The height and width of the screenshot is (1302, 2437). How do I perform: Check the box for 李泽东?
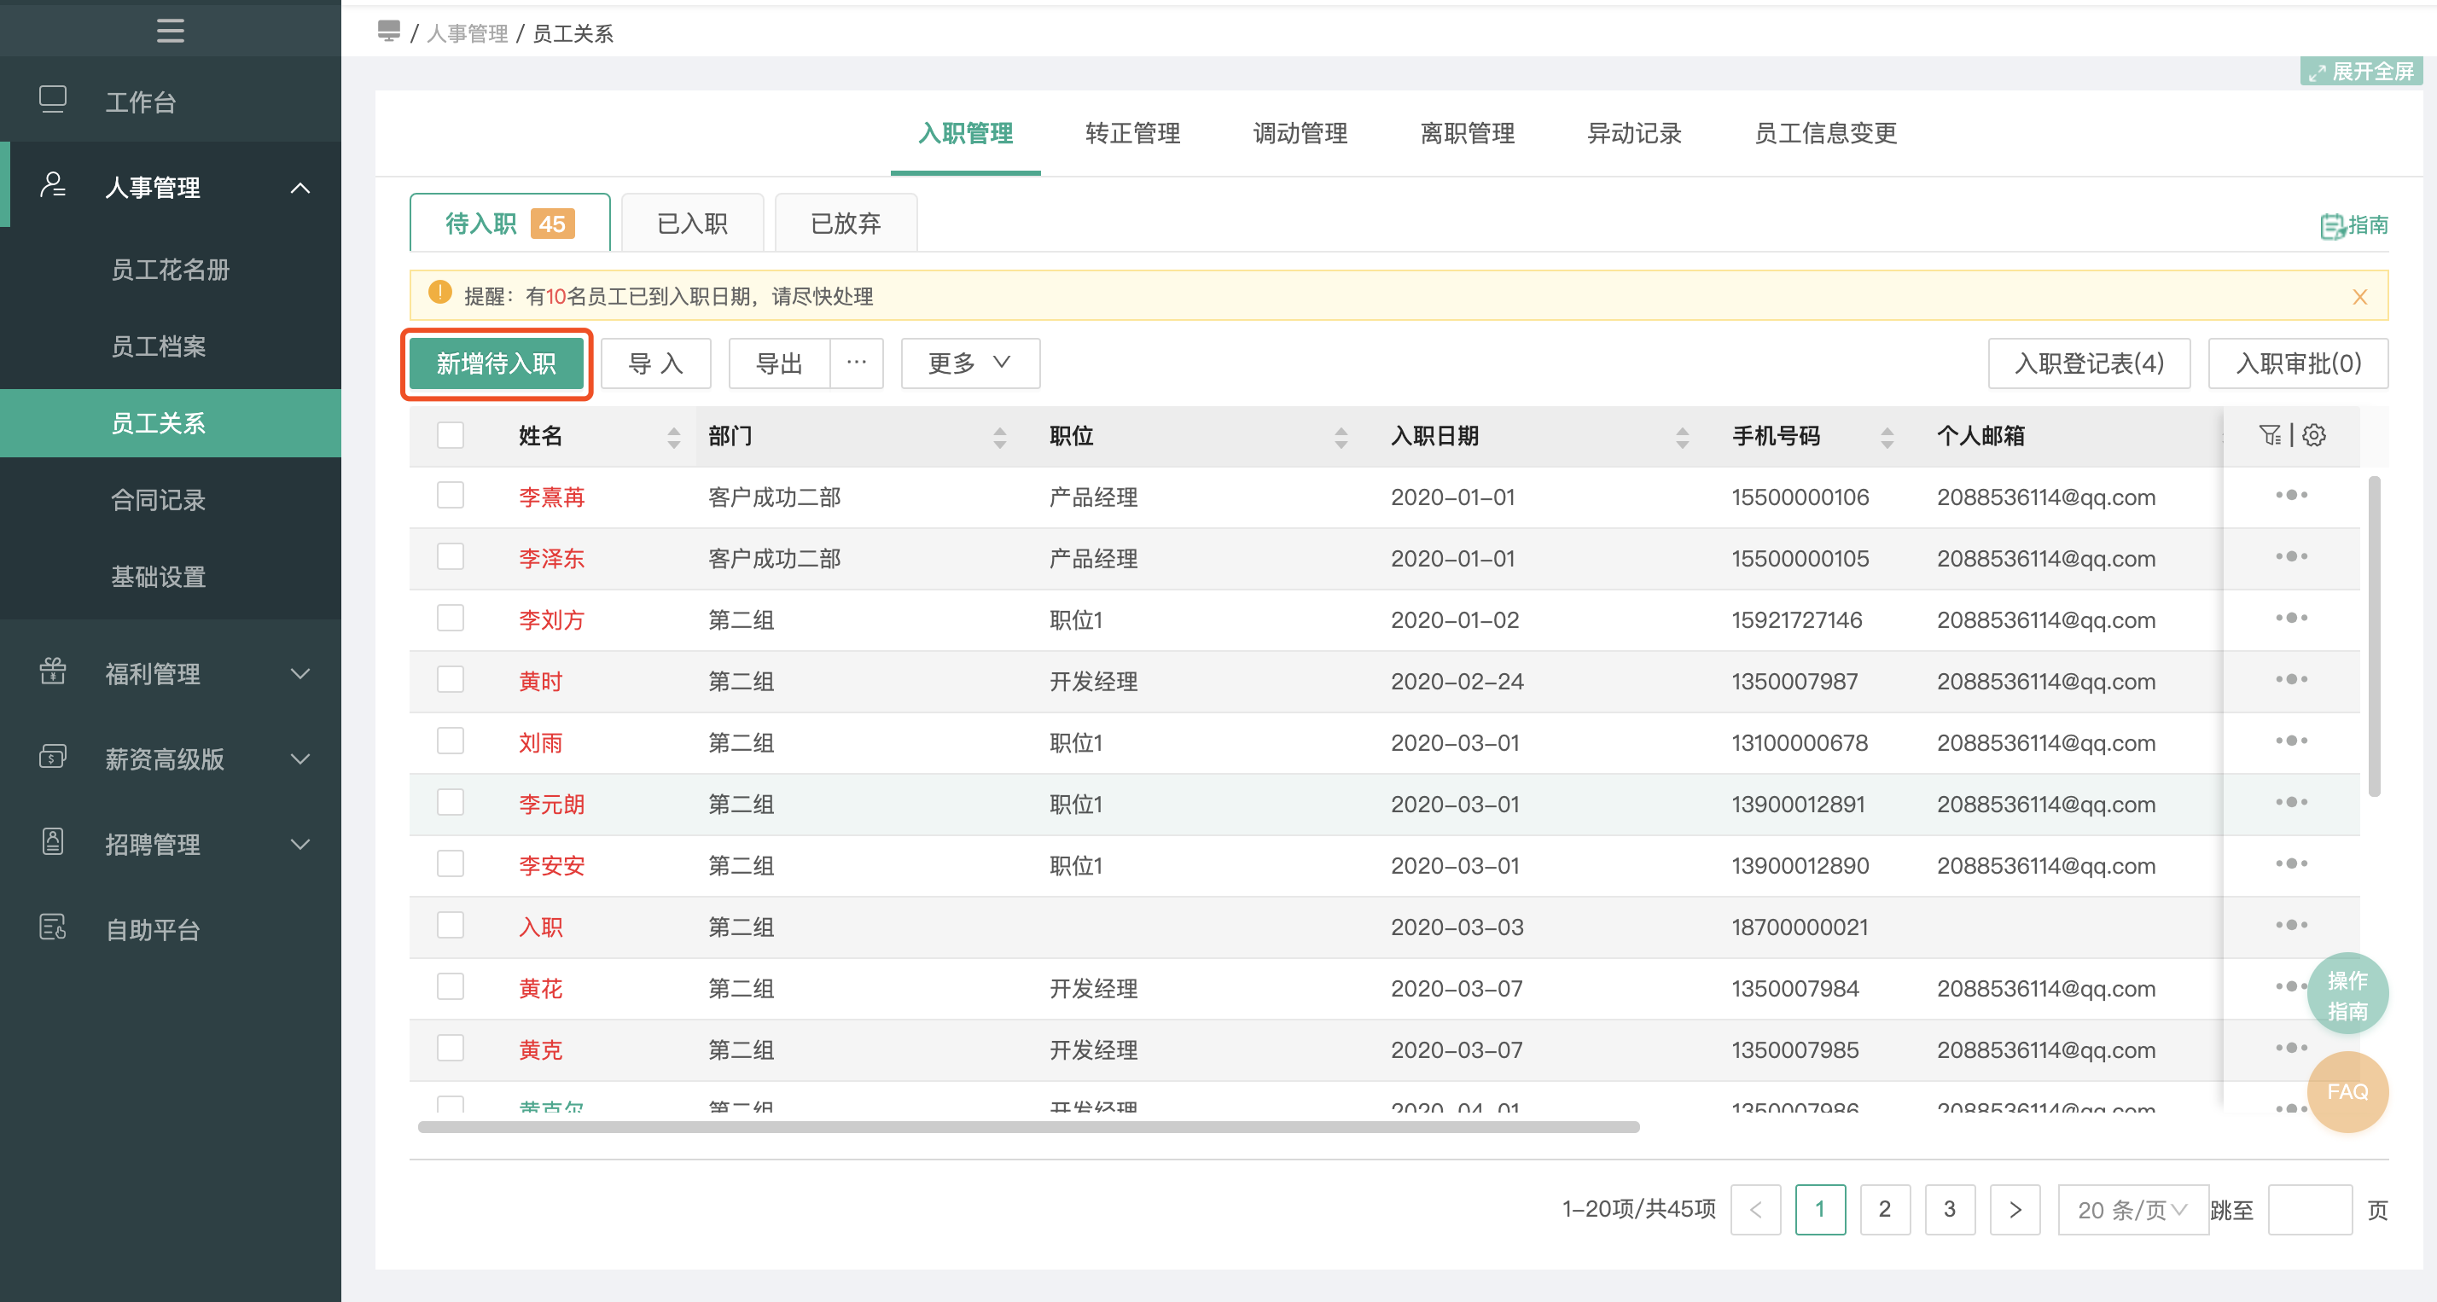pos(451,557)
